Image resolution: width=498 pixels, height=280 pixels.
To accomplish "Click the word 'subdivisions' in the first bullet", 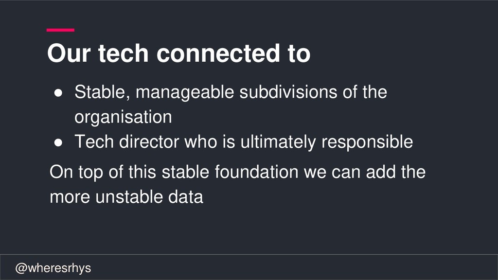I will (x=288, y=92).
